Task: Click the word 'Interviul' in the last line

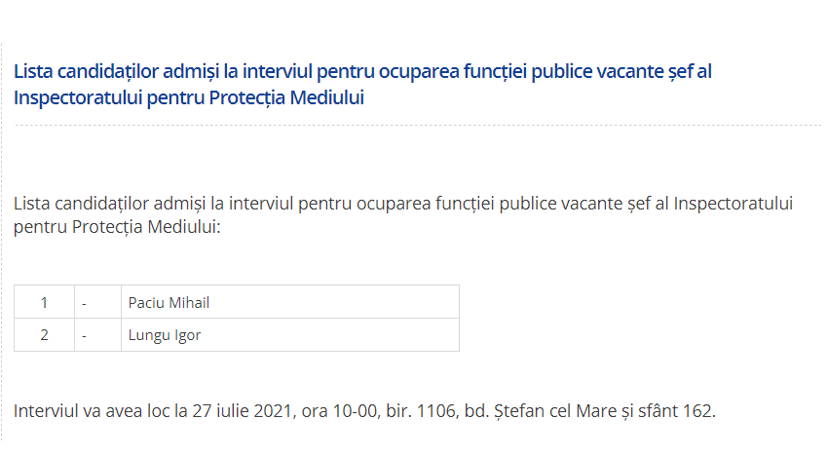Action: 46,411
